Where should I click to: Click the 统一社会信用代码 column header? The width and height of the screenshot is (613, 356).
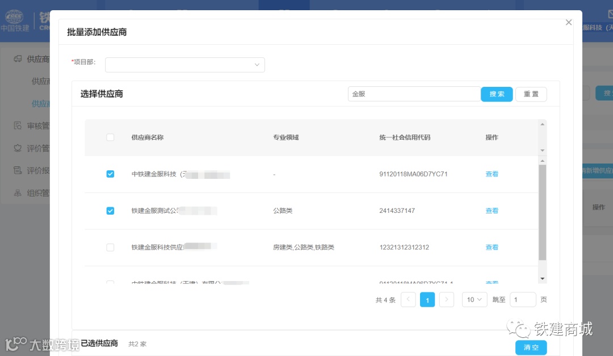coord(405,137)
